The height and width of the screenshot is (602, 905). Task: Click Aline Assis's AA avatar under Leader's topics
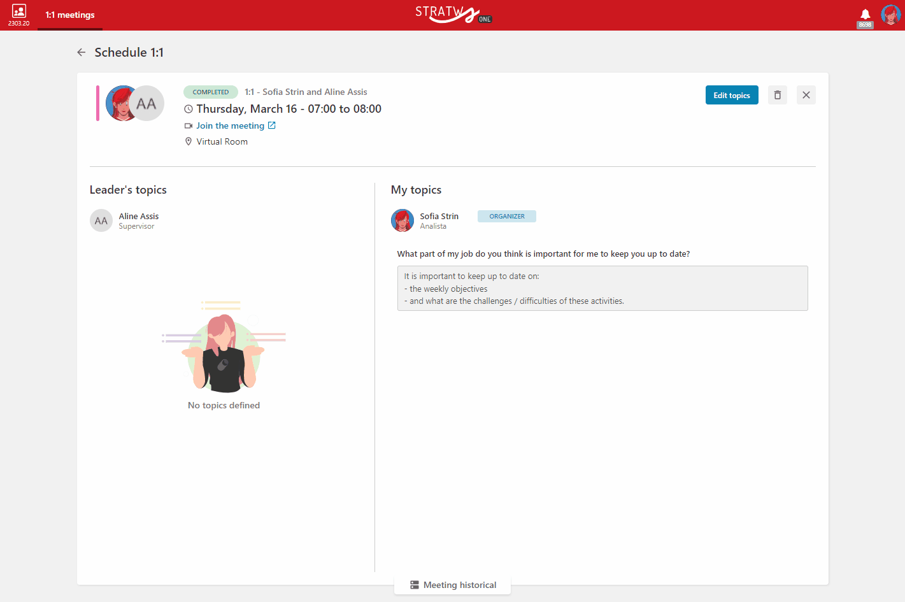coord(101,221)
